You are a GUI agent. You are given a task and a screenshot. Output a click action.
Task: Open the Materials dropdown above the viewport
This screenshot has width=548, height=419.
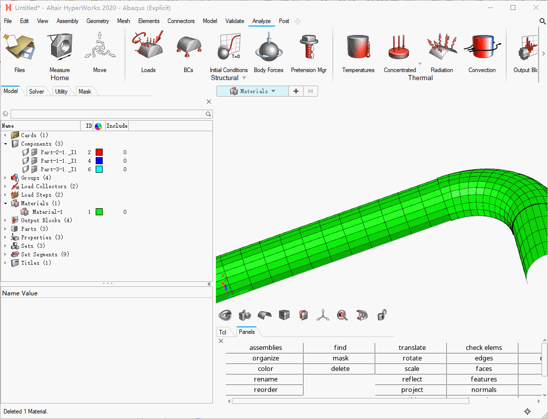[x=253, y=91]
